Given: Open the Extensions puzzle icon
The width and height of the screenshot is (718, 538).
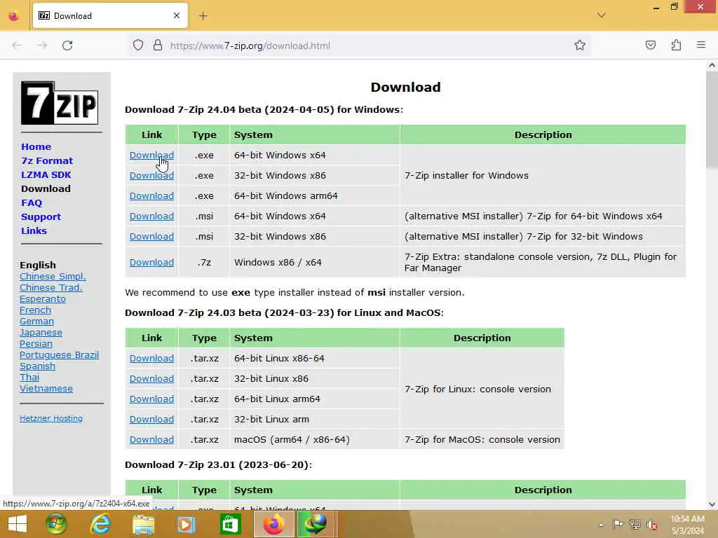Looking at the screenshot, I should (x=676, y=45).
